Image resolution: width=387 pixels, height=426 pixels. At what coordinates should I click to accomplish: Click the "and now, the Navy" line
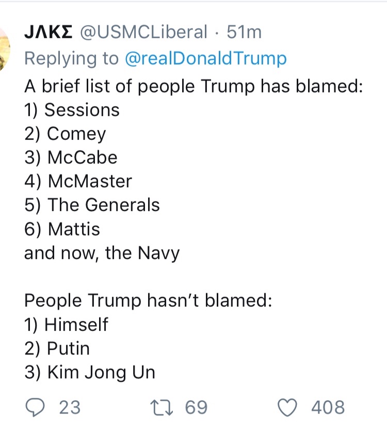pos(102,253)
